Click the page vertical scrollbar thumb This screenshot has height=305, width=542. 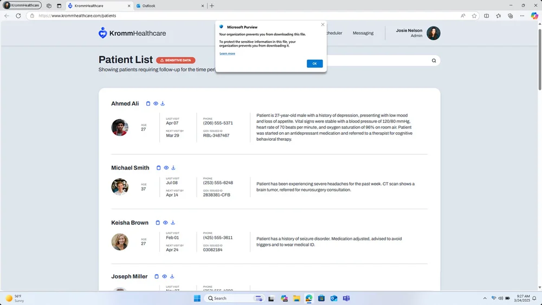point(540,59)
